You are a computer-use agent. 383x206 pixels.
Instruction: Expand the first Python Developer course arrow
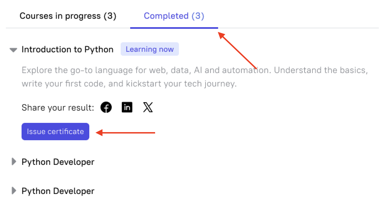(x=14, y=162)
